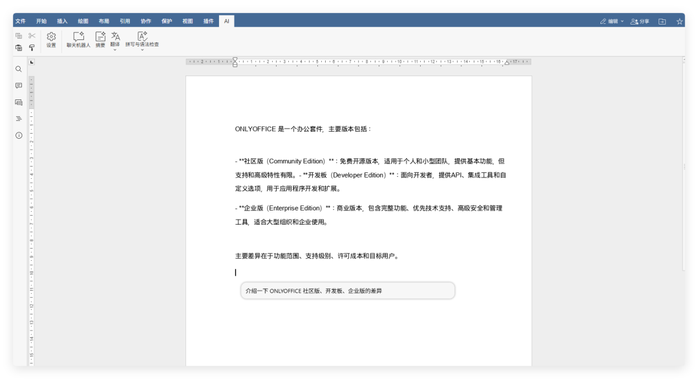Click the open file location folder icon
Image resolution: width=698 pixels, height=379 pixels.
point(662,21)
